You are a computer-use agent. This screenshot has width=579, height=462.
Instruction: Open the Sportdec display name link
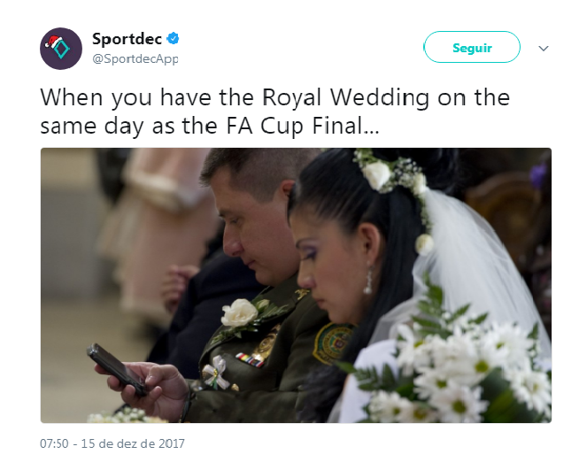point(127,39)
